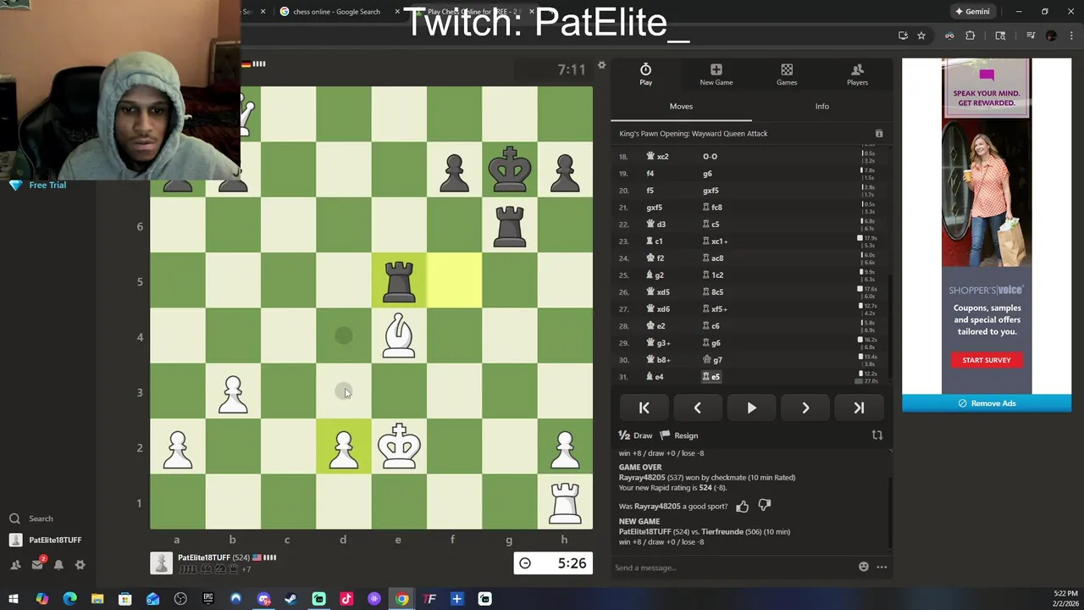Open board settings gear above the board
The image size is (1084, 610).
click(x=601, y=65)
